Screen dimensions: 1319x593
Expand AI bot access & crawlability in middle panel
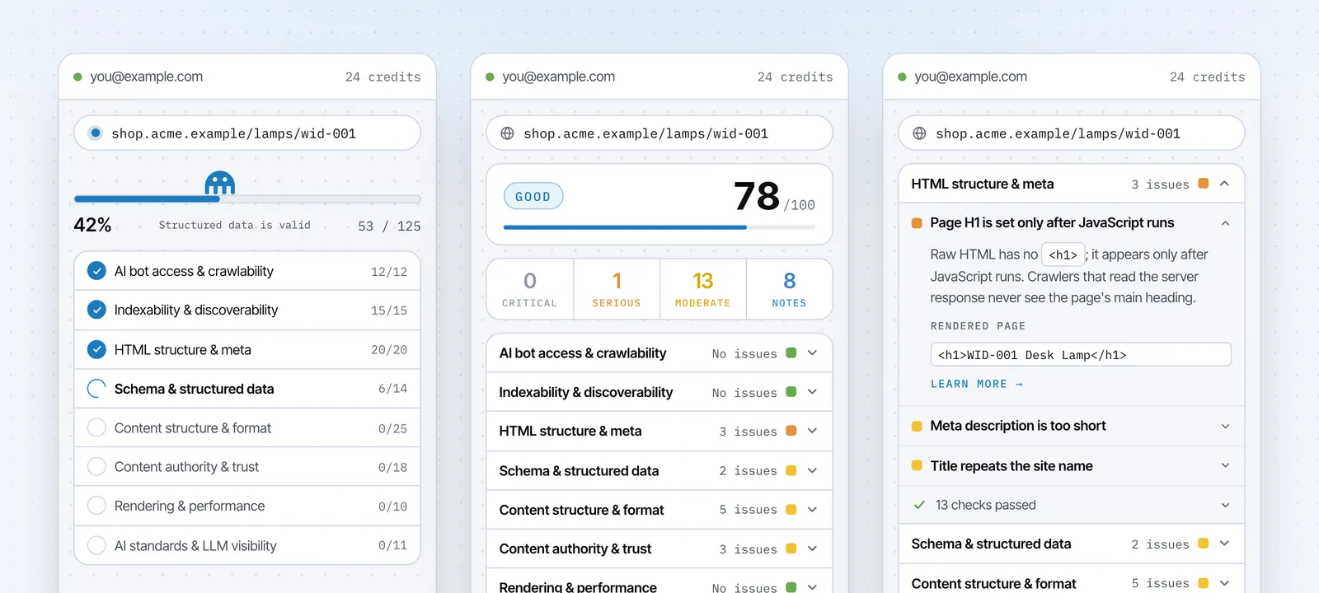[812, 353]
